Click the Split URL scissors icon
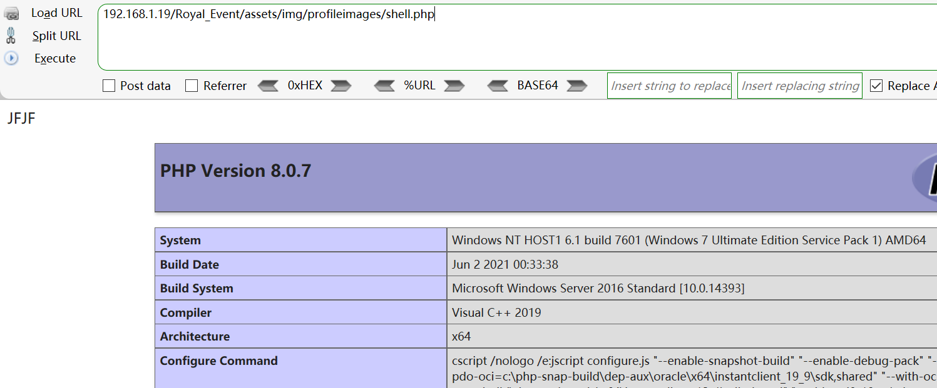This screenshot has width=937, height=388. click(x=11, y=36)
